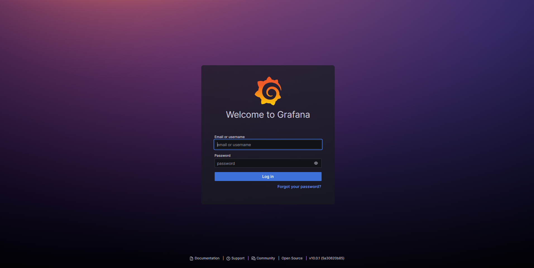Open the Open Source footer link
534x268 pixels.
(x=292, y=258)
